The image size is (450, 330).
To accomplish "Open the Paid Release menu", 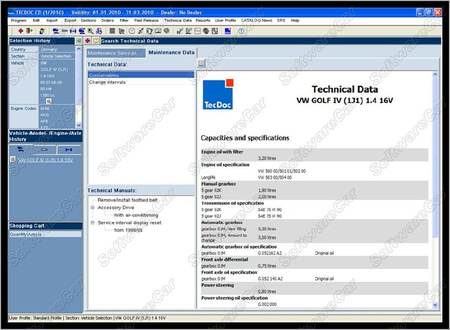I will tap(146, 21).
